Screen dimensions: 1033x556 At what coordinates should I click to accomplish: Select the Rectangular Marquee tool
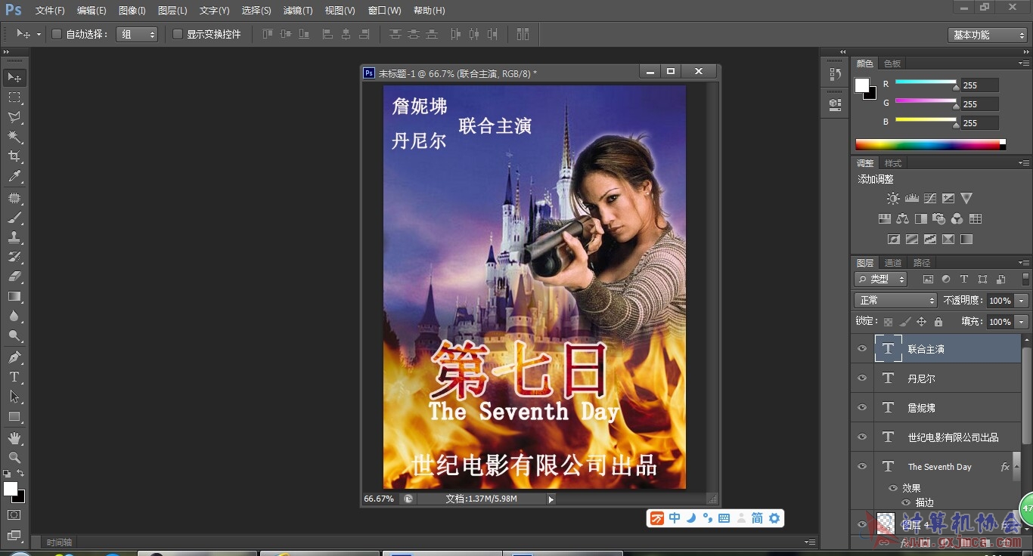tap(14, 97)
